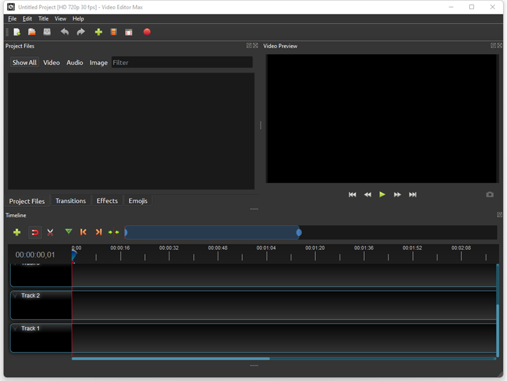Open the Title menu

point(43,19)
